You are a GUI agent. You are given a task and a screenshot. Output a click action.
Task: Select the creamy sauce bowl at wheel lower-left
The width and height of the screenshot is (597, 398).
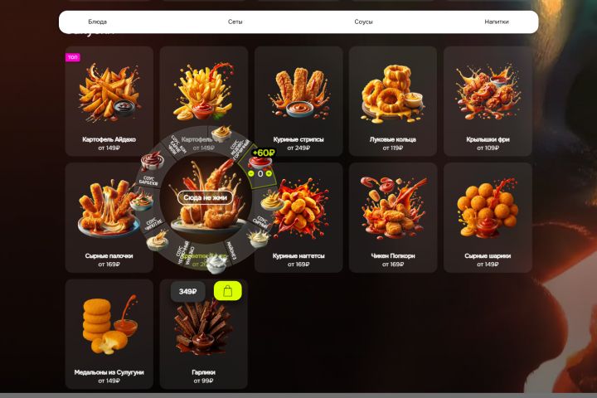(158, 240)
